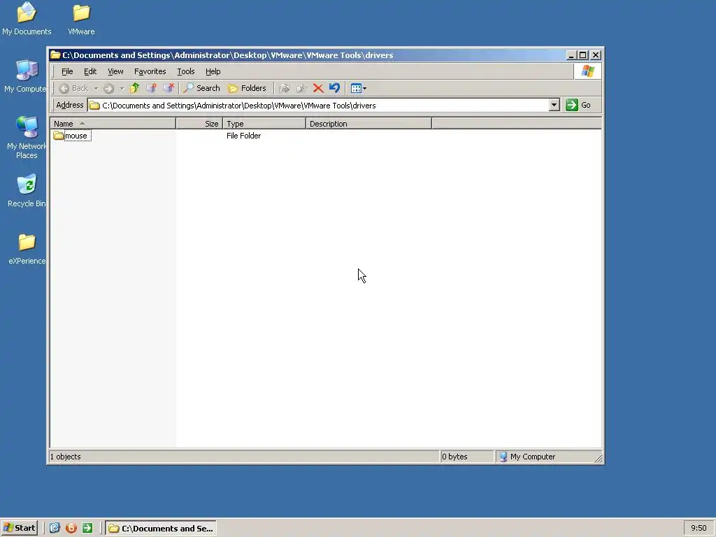Click the C:\Documents and Se... taskbar button
The height and width of the screenshot is (537, 716).
[161, 529]
